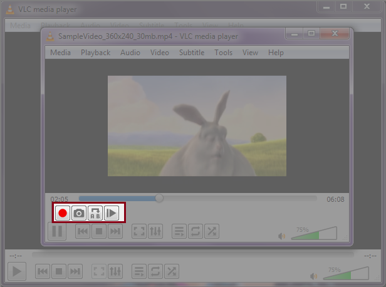386x287 pixels.
Task: Click previous media in background VLC window
Action: 43,271
